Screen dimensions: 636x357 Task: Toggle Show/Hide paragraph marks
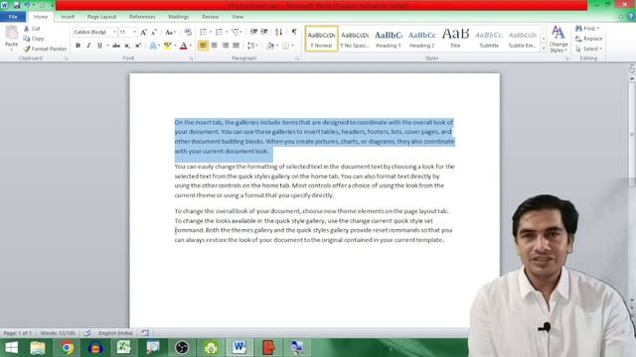tap(294, 32)
